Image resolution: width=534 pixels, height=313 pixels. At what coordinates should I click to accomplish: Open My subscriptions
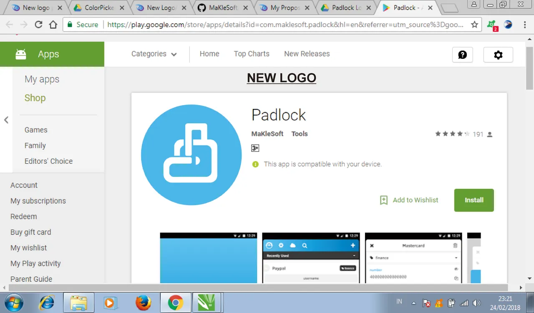(x=38, y=201)
